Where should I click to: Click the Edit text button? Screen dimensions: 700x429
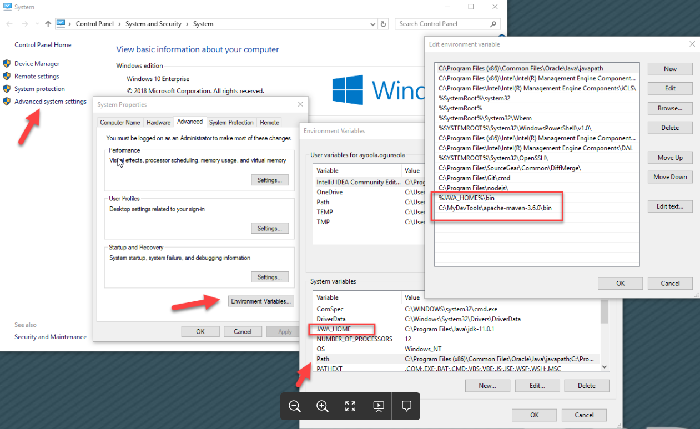tap(670, 206)
